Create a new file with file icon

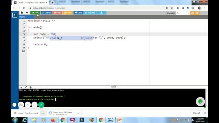pos(22,13)
